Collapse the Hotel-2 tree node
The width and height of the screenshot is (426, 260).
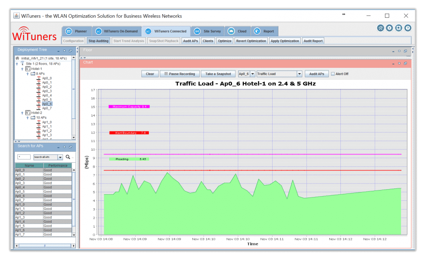pyautogui.click(x=22, y=113)
